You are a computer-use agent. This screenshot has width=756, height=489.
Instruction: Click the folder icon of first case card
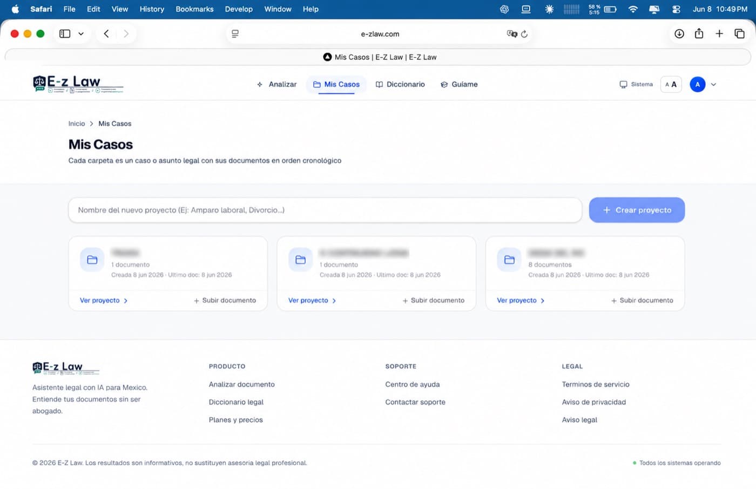92,260
